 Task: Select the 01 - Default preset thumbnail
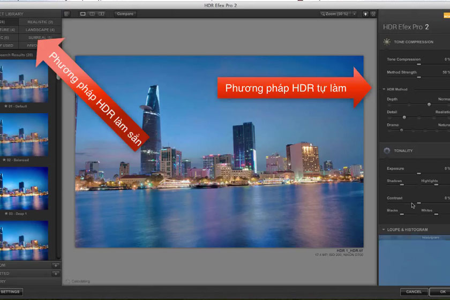pyautogui.click(x=24, y=81)
